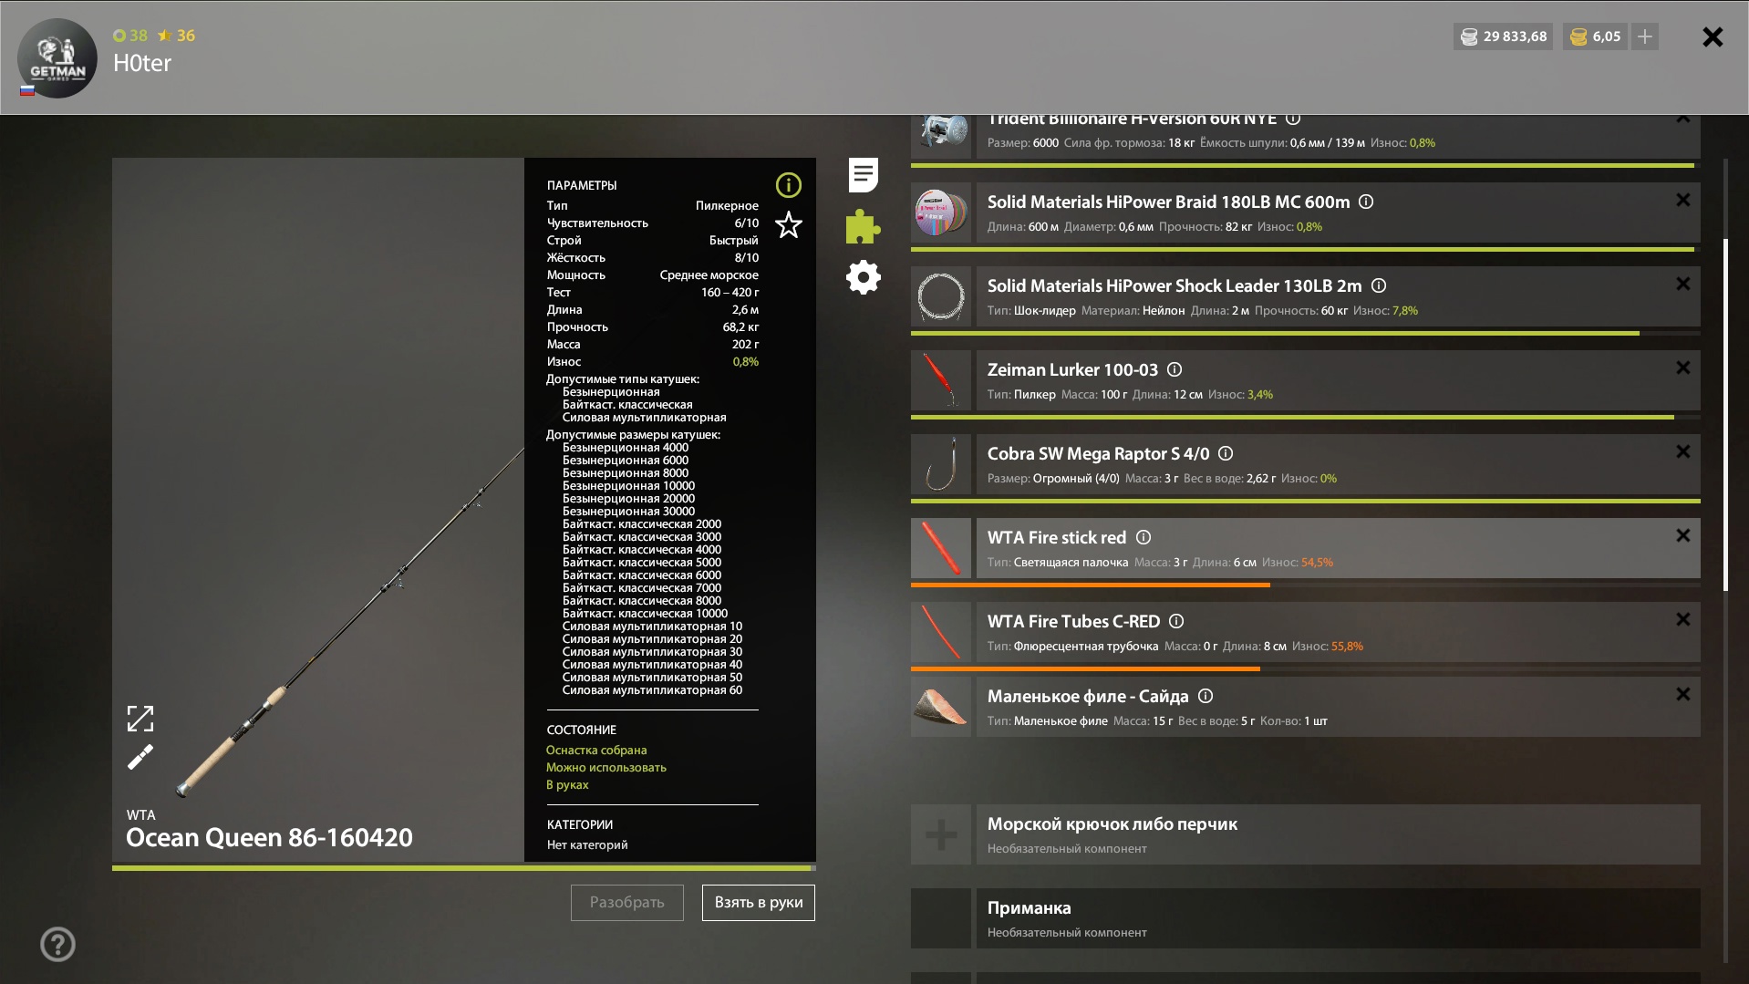
Task: Select the Морской крючок либо перчик slot
Action: pos(1338,834)
